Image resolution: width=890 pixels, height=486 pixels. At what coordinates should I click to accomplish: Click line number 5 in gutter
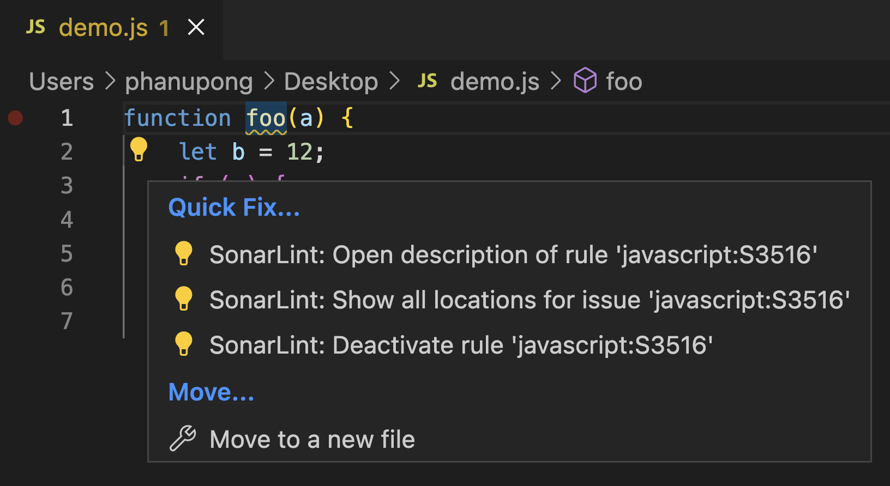point(67,253)
